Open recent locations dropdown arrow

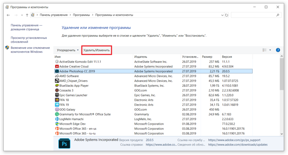22,15
